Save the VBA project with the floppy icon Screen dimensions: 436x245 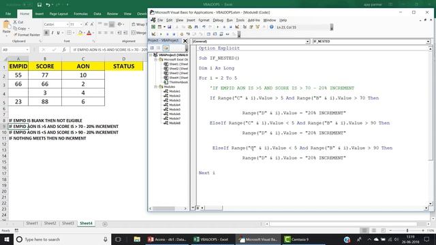pos(169,27)
